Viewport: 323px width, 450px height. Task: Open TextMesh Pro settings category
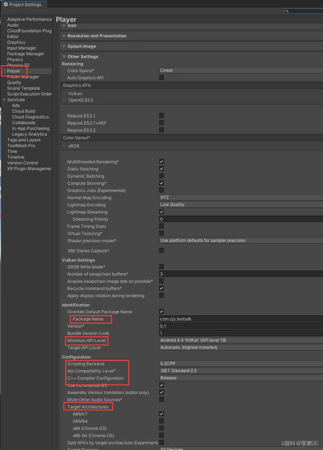tap(21, 146)
